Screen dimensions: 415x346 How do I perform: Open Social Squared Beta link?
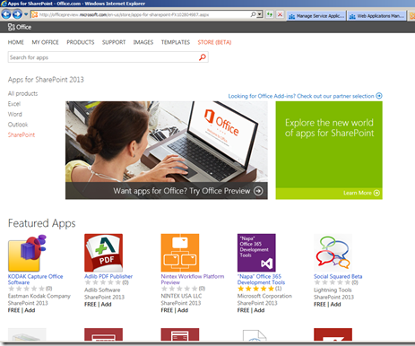tap(338, 276)
